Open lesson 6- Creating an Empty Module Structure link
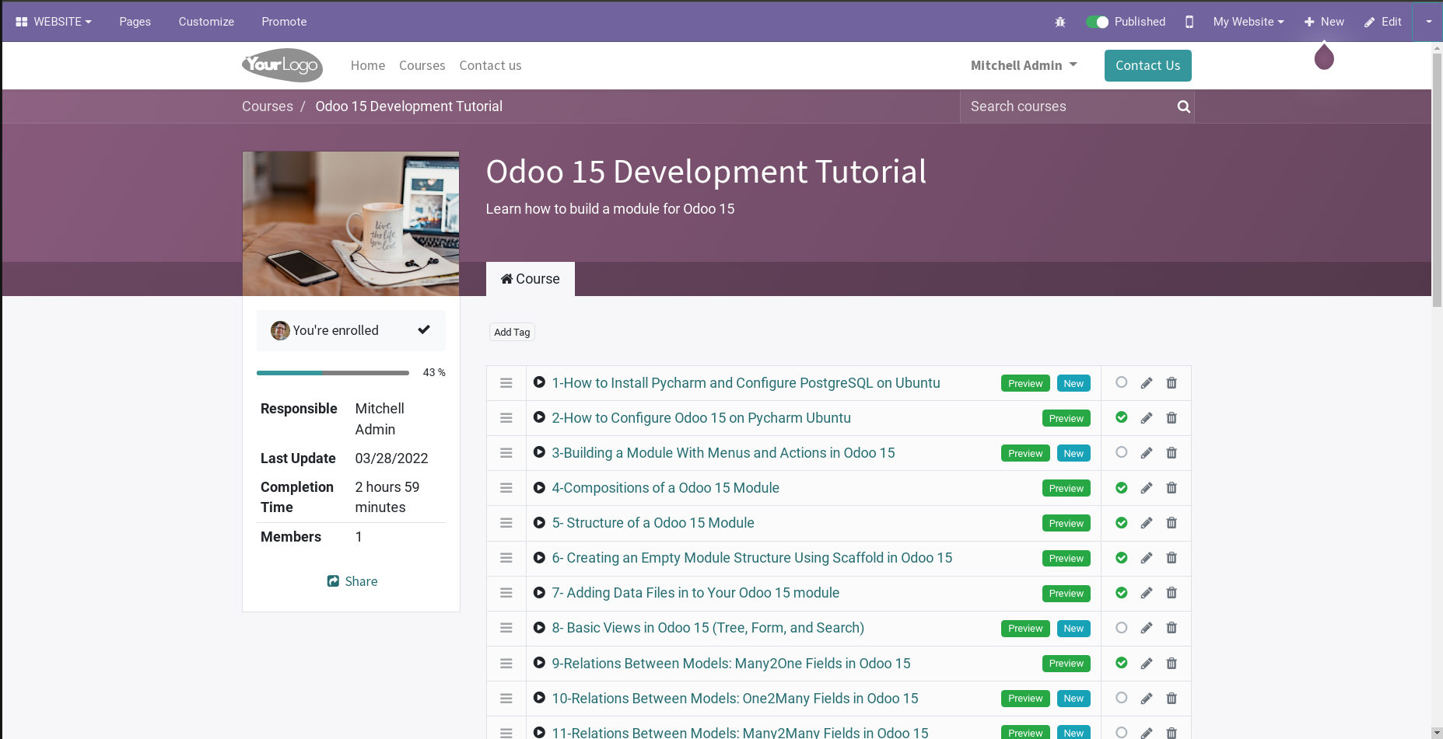The image size is (1443, 739). [x=751, y=558]
